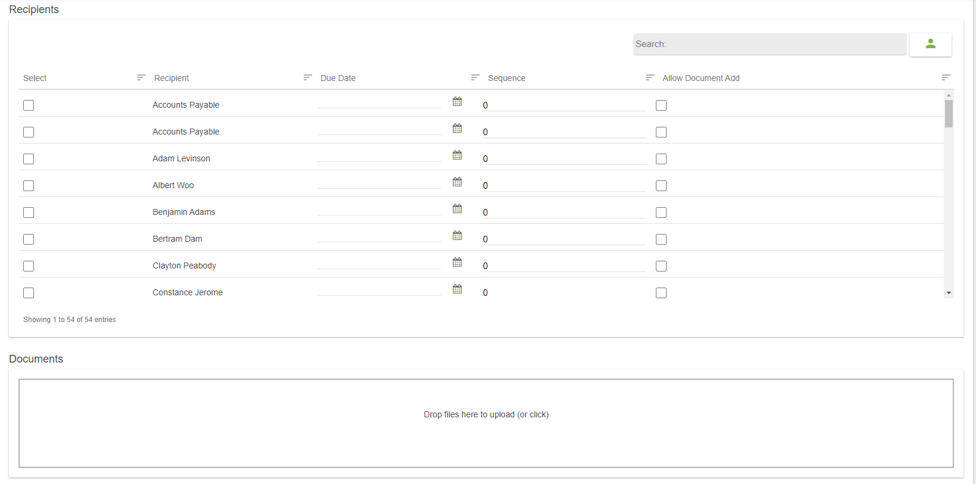The height and width of the screenshot is (484, 976).
Task: Click the Allow Document Add column header
Action: click(701, 78)
